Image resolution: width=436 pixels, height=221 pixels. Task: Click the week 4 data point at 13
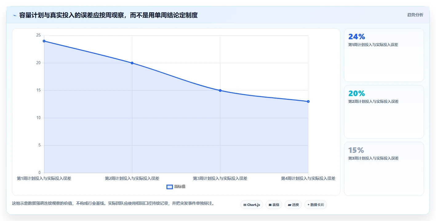tap(308, 101)
